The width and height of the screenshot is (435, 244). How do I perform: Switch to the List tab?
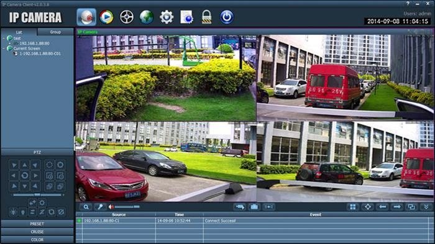(19, 32)
